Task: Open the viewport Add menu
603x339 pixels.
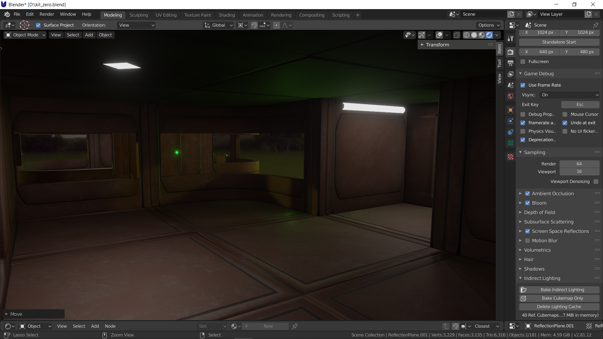Action: [89, 35]
